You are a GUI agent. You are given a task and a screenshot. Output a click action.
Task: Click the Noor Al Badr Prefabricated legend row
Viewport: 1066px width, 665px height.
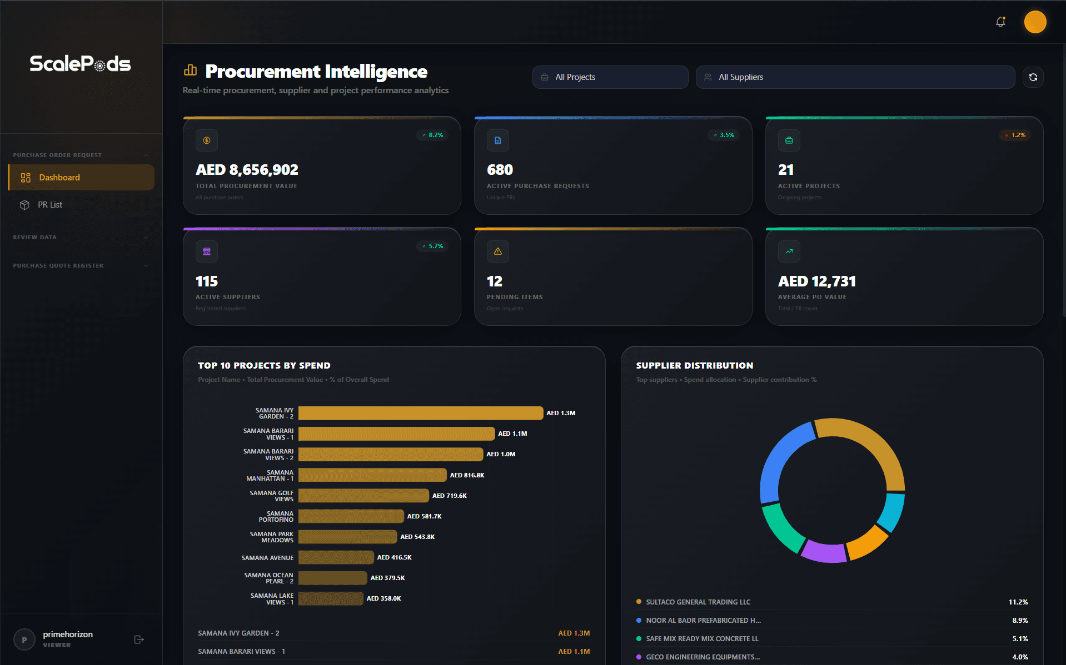[832, 620]
